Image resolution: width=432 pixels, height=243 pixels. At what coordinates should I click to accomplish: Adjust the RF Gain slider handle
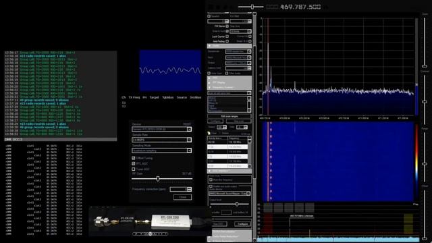(157, 179)
